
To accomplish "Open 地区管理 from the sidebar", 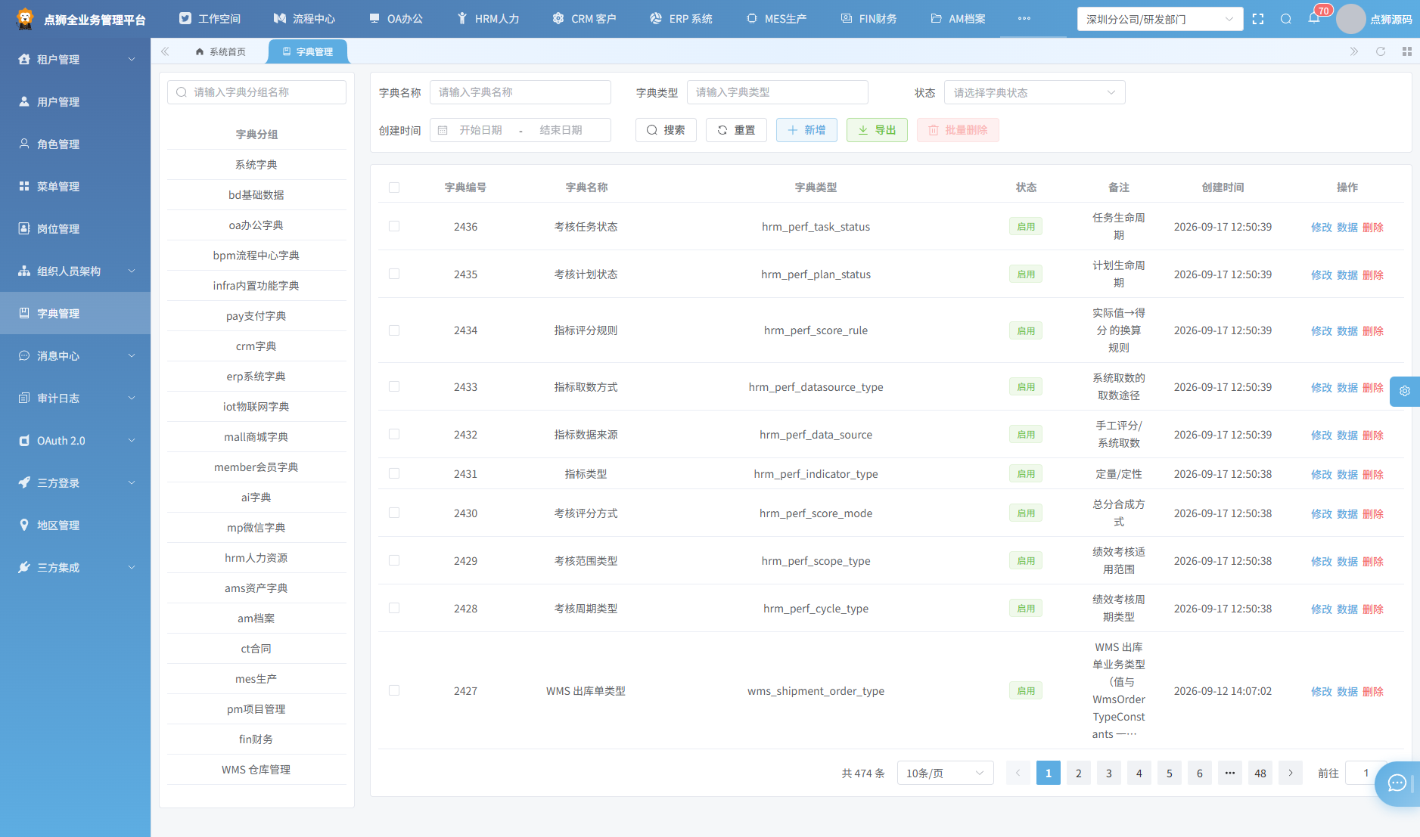I will (x=76, y=525).
